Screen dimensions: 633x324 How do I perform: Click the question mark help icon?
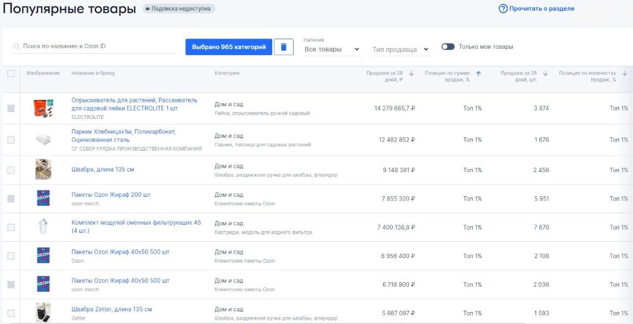(503, 9)
